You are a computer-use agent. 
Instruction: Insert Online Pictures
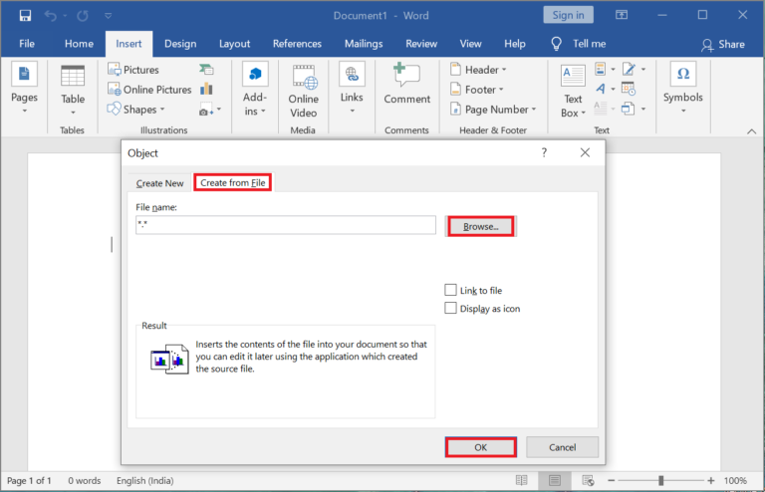tap(149, 90)
